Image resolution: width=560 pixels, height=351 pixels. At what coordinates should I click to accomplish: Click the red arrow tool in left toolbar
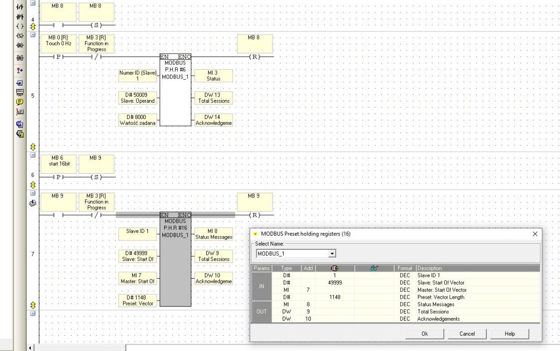click(x=20, y=70)
